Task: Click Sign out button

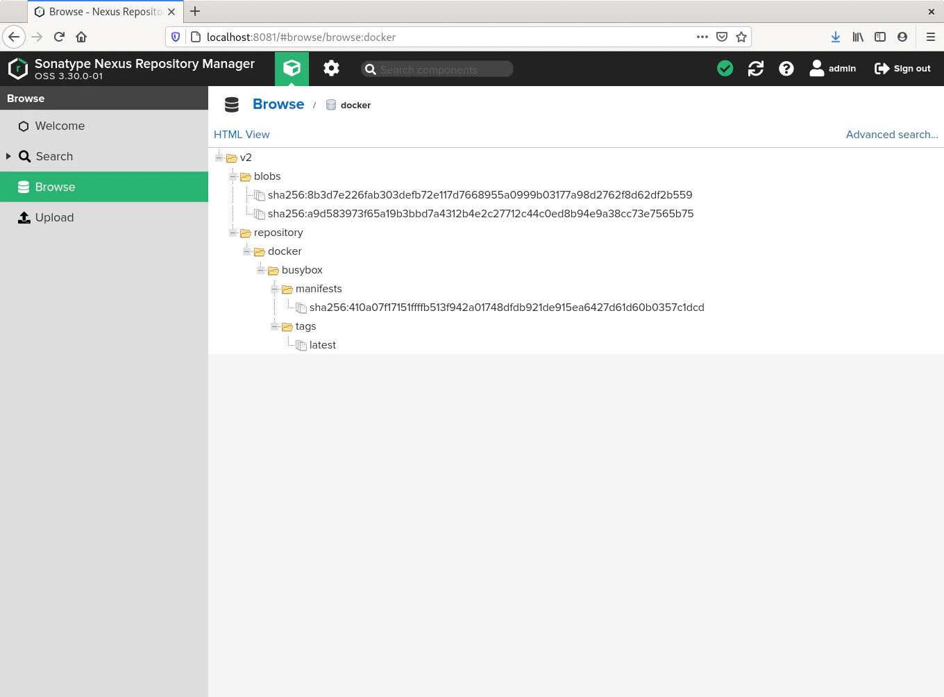Action: tap(902, 68)
